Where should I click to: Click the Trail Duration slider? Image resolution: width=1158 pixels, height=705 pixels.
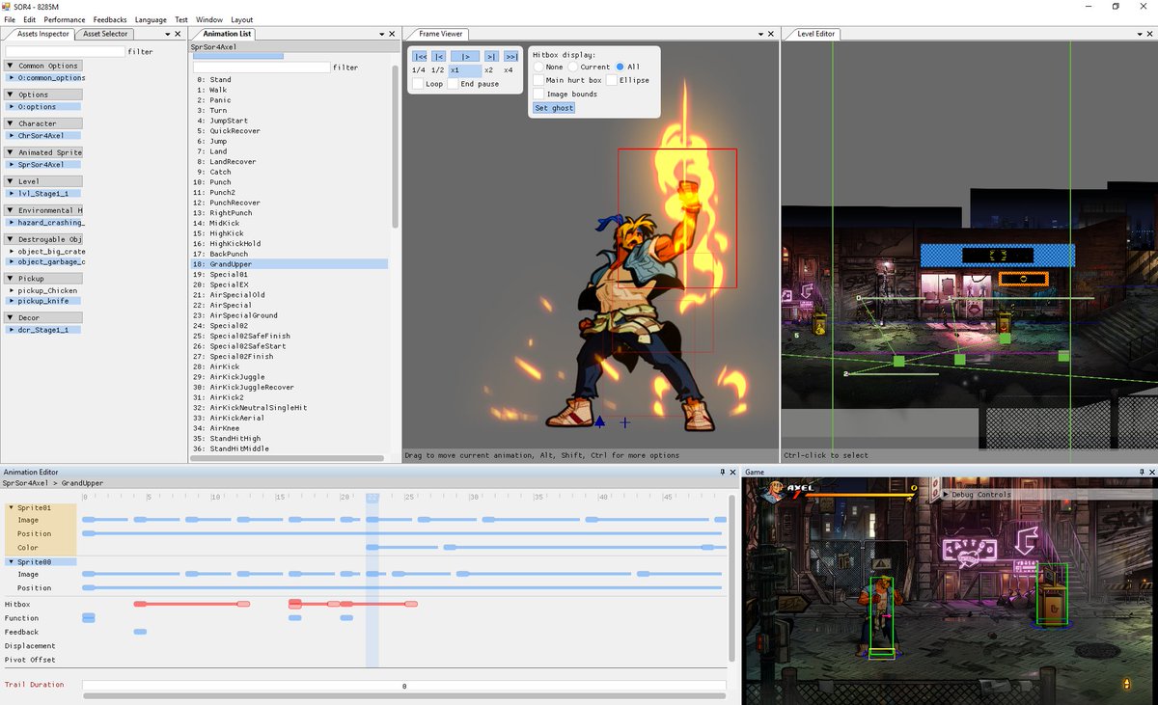click(403, 686)
